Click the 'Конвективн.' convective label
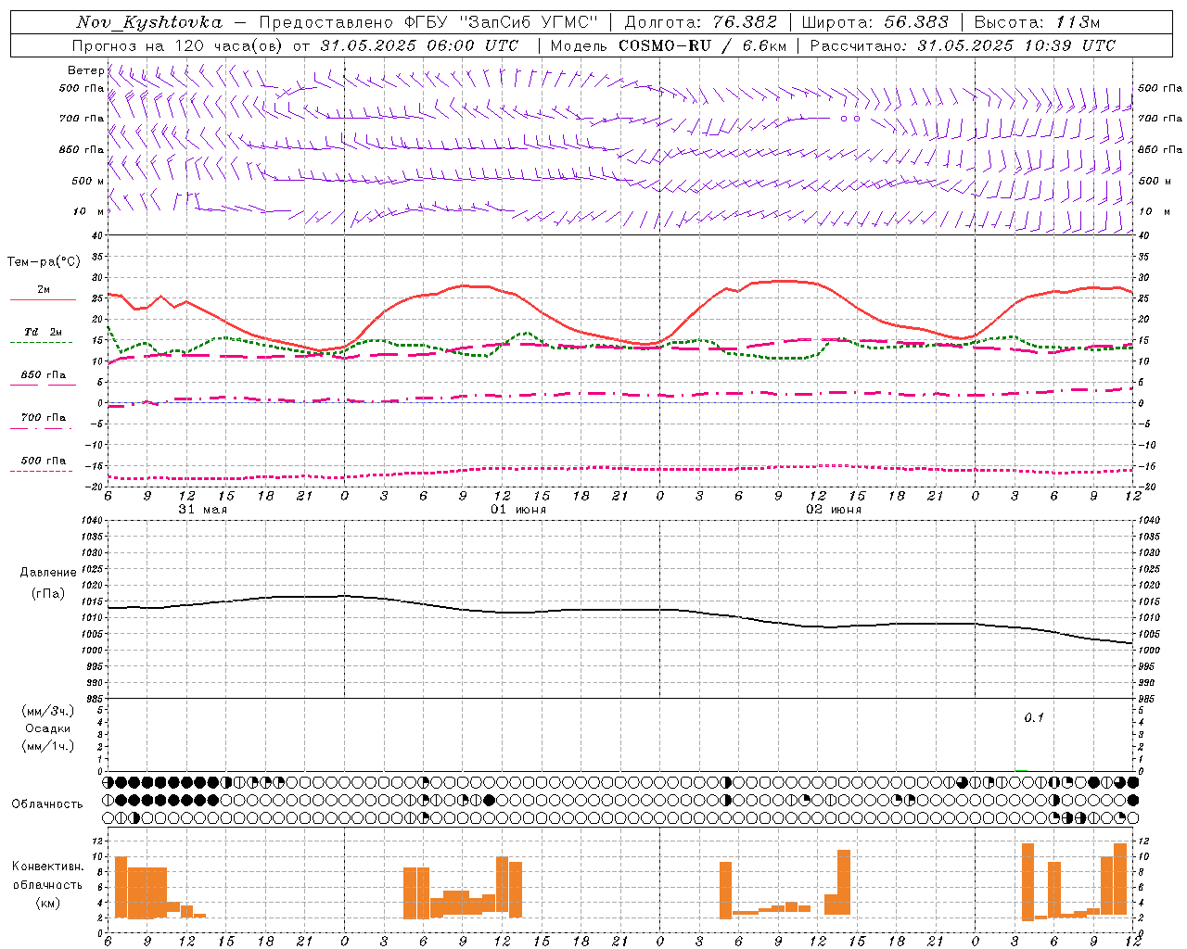1187x949 pixels. tap(47, 866)
